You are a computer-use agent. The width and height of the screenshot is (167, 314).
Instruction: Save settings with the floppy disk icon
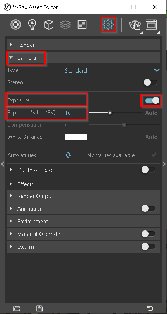(40, 308)
